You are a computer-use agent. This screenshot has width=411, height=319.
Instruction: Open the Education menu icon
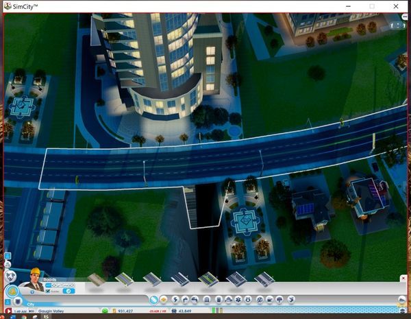click(260, 300)
